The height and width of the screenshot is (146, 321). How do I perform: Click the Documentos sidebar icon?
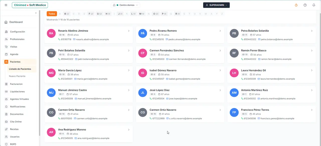(x=6, y=114)
